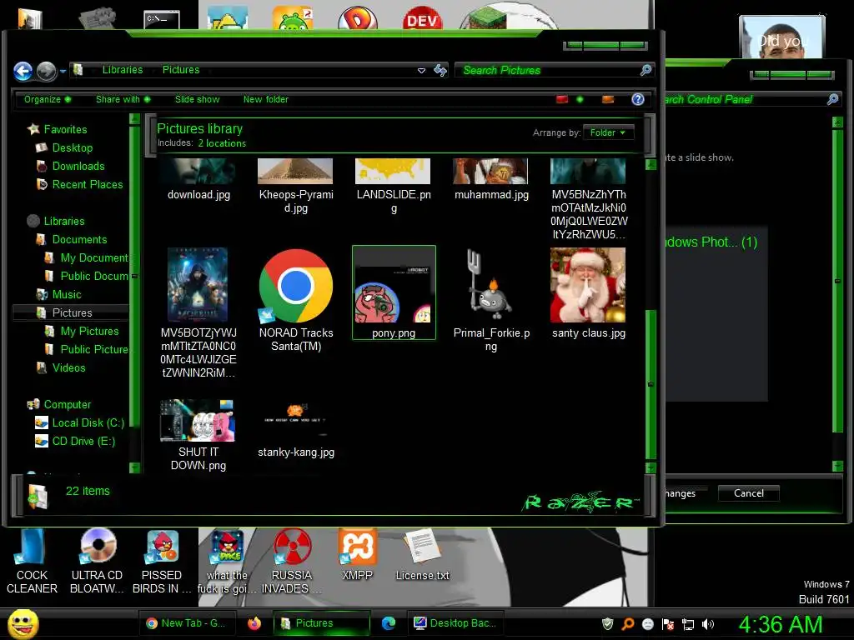
Task: Select the pony.png thumbnail
Action: [394, 292]
